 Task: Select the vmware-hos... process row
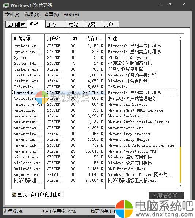(94, 128)
